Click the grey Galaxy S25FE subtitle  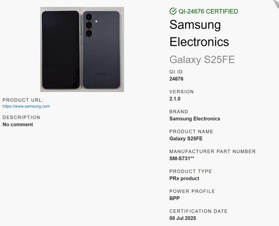tap(202, 60)
